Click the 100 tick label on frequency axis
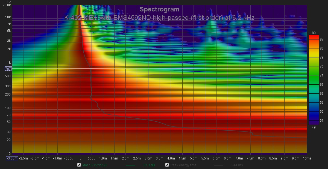This screenshot has width=328, height=169. tap(8, 108)
